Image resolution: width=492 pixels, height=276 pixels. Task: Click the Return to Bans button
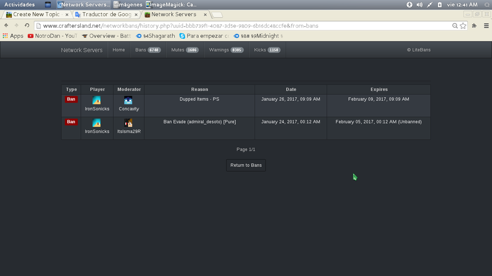point(246,166)
